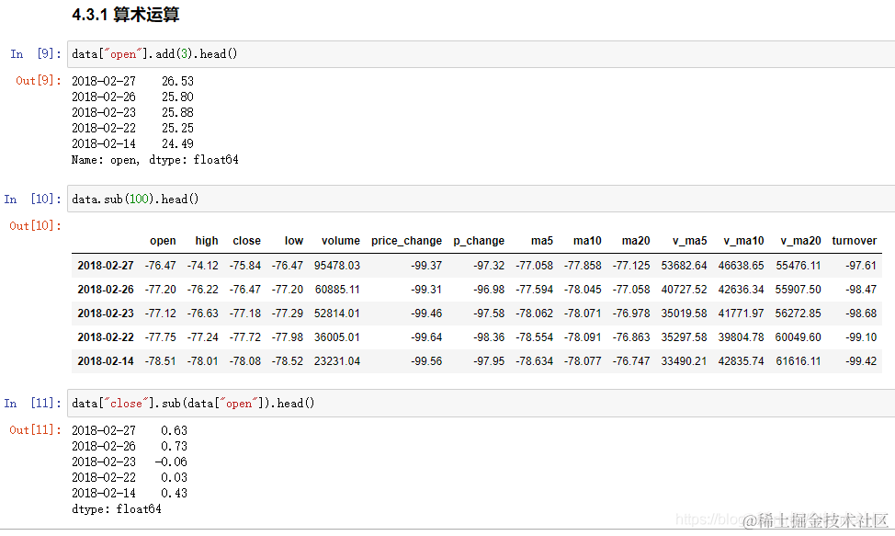Click high value -76.22

pos(203,290)
